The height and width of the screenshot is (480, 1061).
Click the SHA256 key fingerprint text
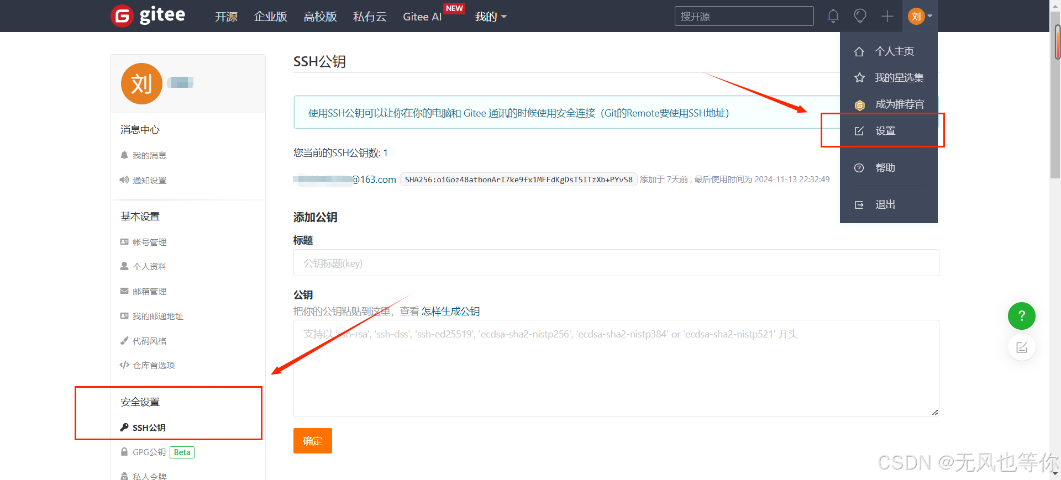click(x=518, y=180)
